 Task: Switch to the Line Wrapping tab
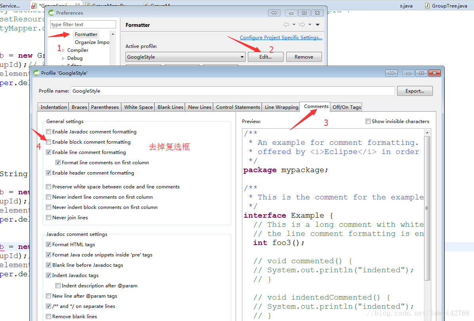[x=282, y=107]
